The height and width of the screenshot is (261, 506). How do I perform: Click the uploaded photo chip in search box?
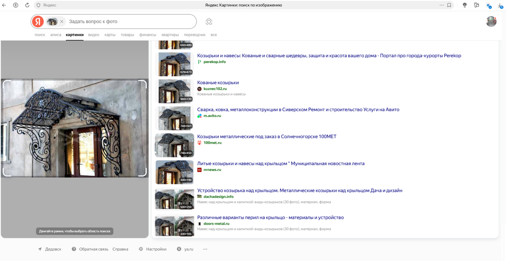click(52, 21)
